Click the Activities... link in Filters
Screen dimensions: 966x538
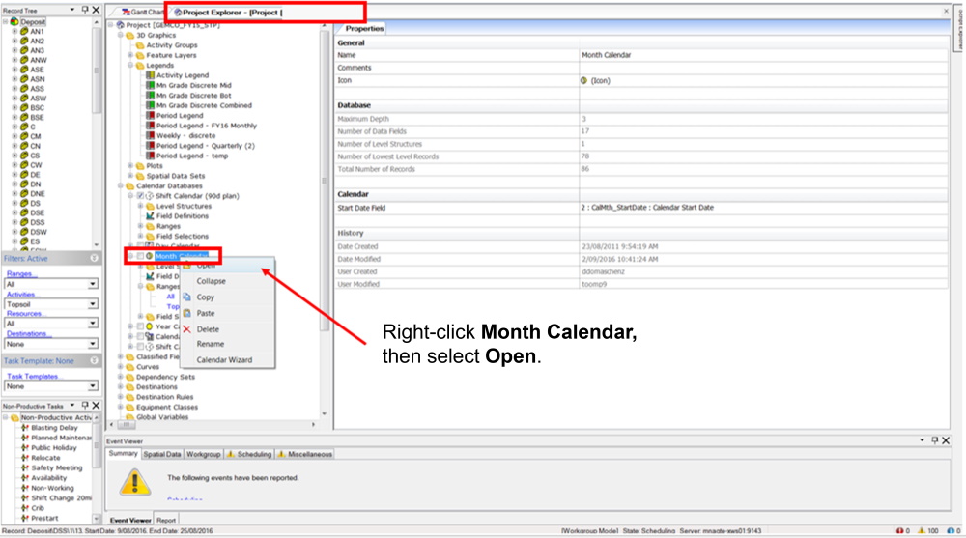(21, 294)
